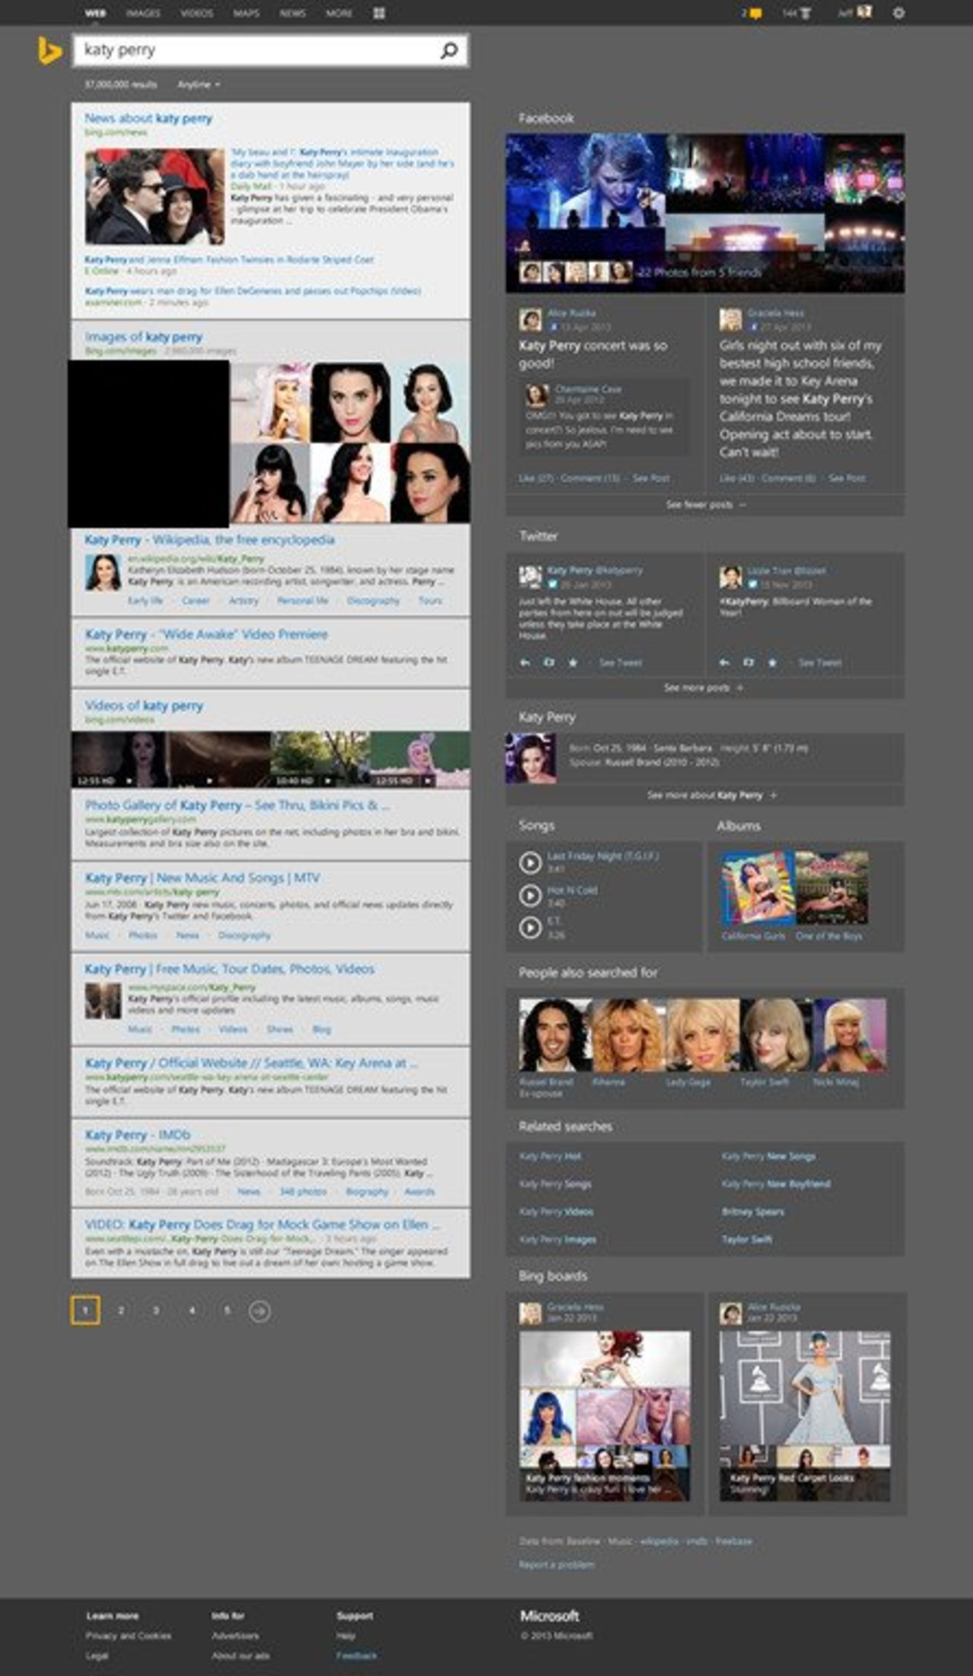The height and width of the screenshot is (1676, 973).
Task: Click Like on the Katy Perry concert post
Action: pyautogui.click(x=536, y=478)
